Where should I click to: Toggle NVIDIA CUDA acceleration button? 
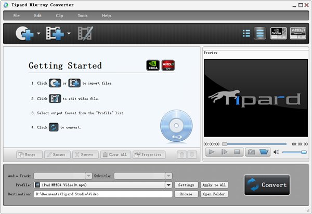tap(278, 33)
